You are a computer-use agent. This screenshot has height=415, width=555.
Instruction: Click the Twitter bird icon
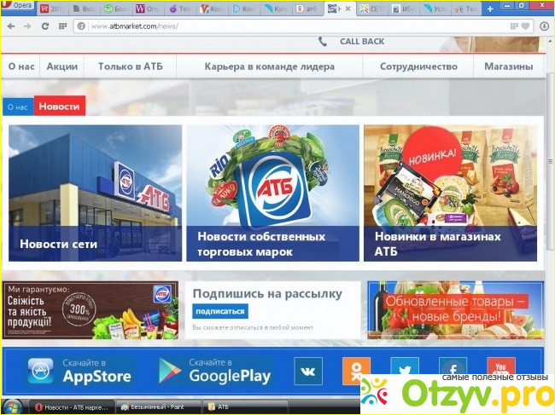click(404, 369)
